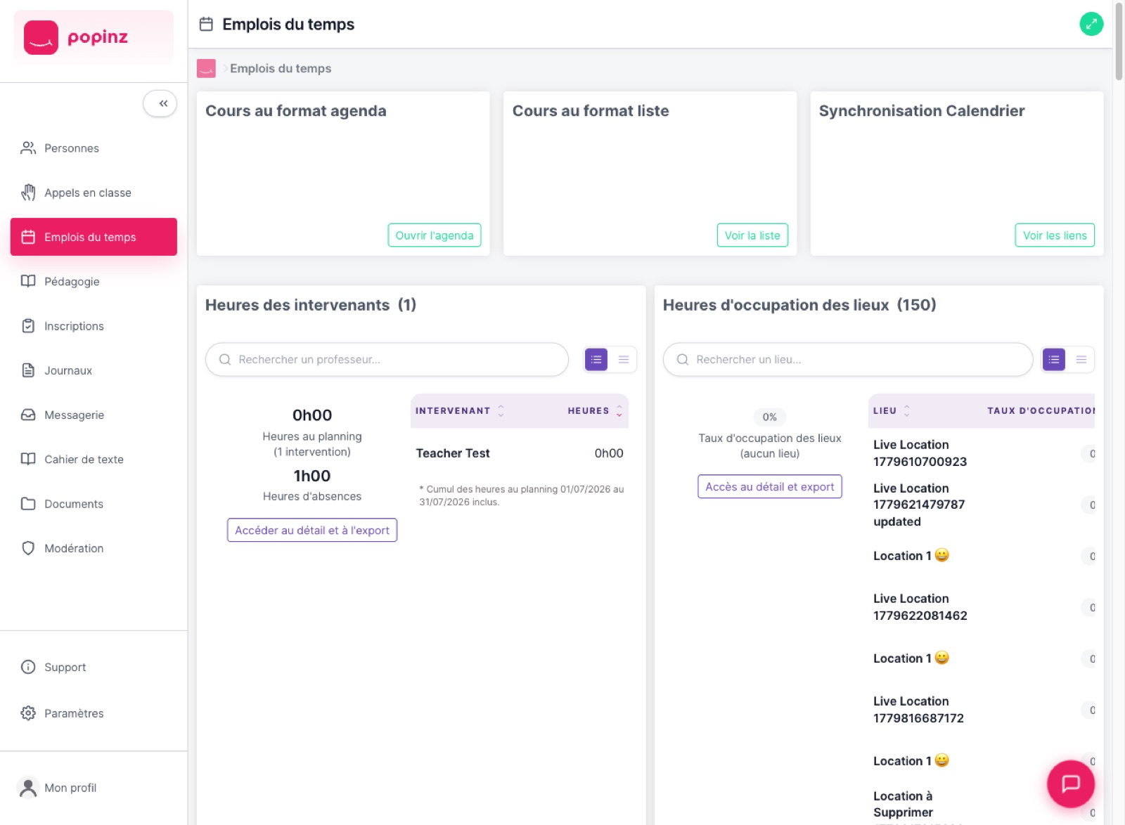Select compact list view for lieux

(x=1081, y=360)
